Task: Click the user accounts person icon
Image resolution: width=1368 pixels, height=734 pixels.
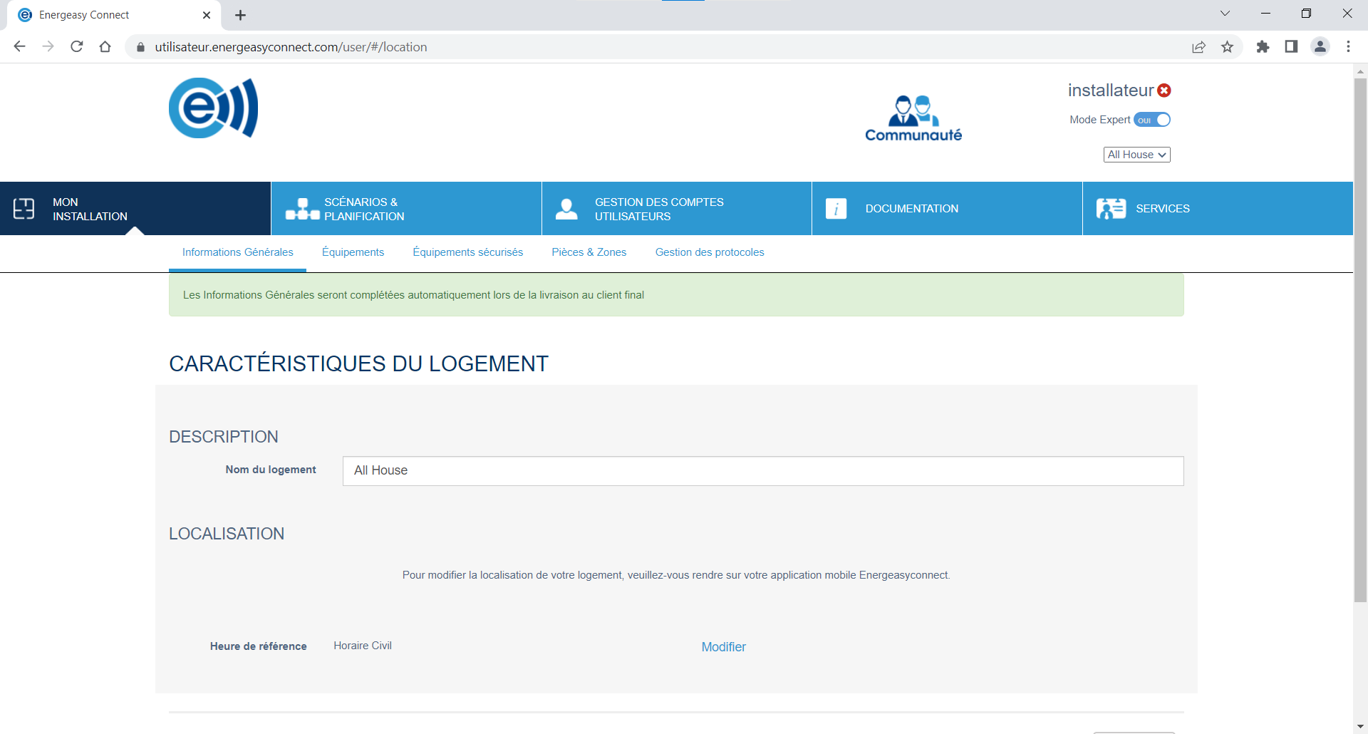Action: click(566, 209)
